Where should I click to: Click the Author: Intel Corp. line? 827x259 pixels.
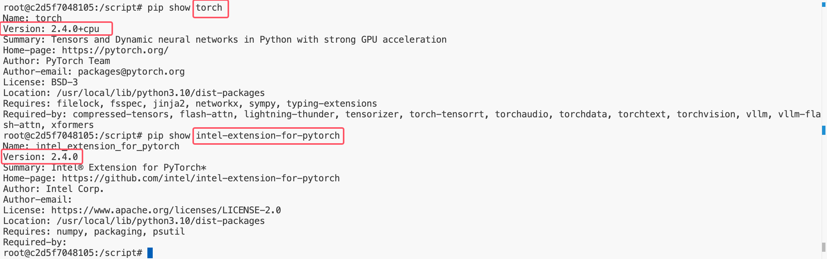pyautogui.click(x=53, y=189)
